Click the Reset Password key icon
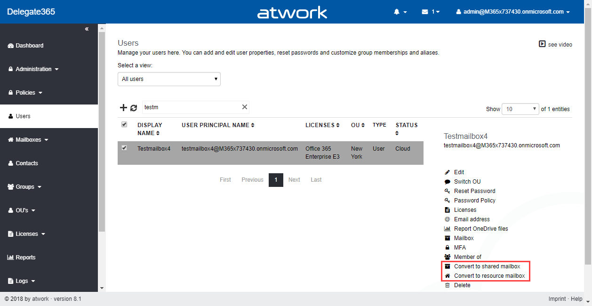Viewport: 592px width, 306px height. tap(448, 191)
